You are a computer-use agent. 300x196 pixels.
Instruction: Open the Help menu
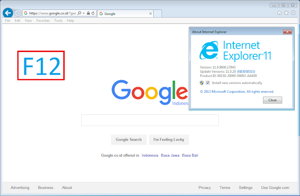[x=70, y=21]
